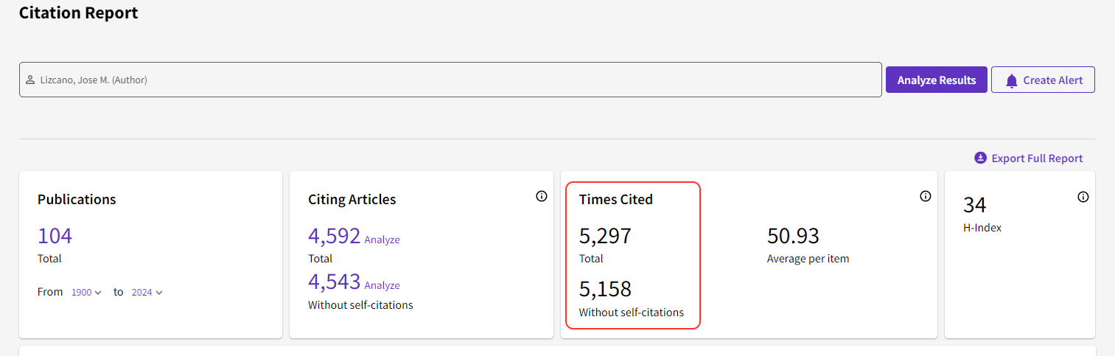Viewport: 1115px width, 356px height.
Task: Select the 5,297 total times cited value
Action: pos(605,236)
